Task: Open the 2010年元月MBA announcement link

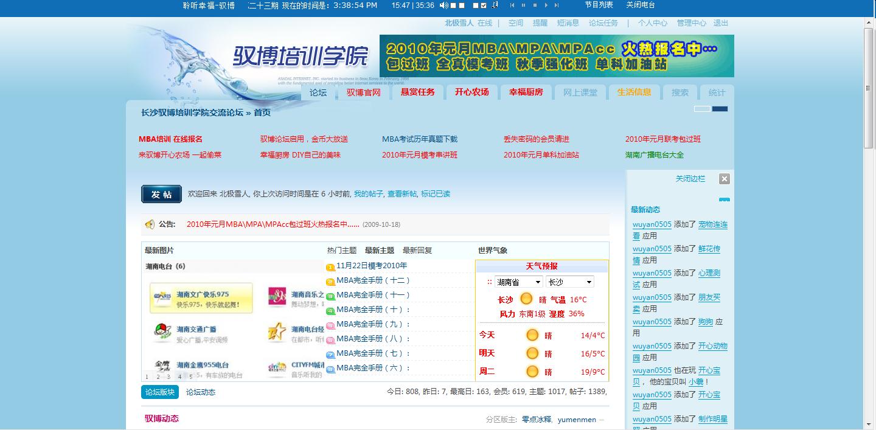Action: coord(273,224)
